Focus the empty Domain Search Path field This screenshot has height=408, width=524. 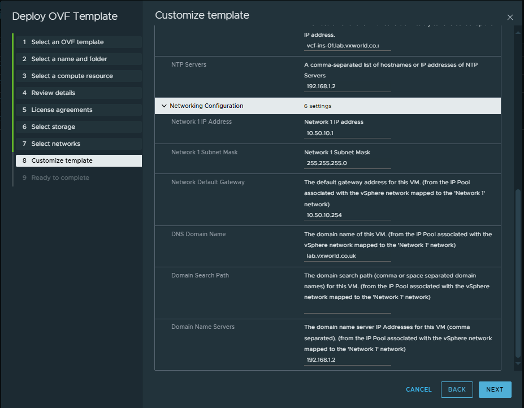click(347, 307)
